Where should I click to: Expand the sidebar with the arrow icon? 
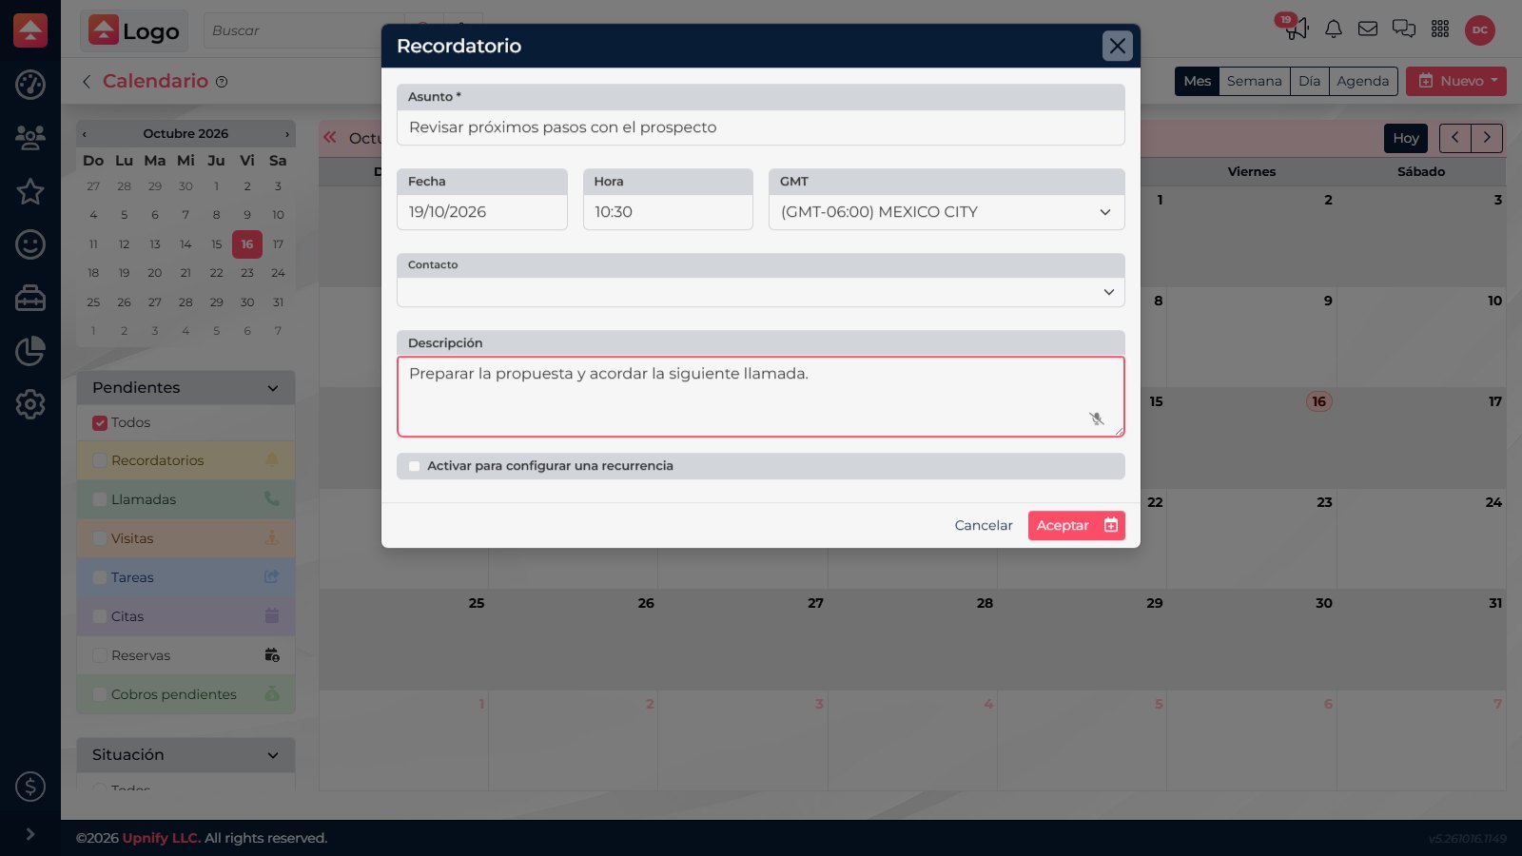click(30, 834)
